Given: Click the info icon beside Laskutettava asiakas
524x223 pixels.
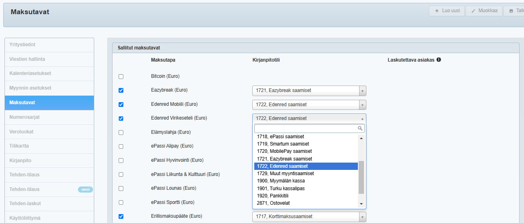Looking at the screenshot, I should tap(439, 60).
